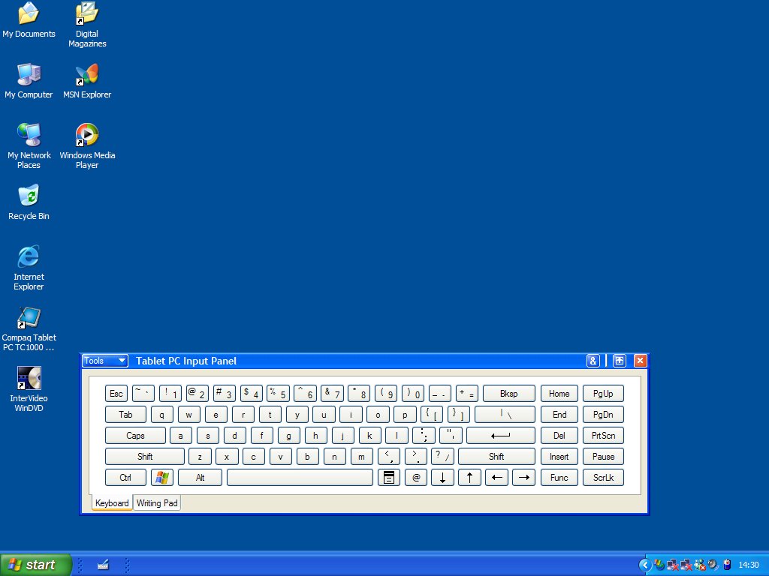Toggle the Caps lock key
The height and width of the screenshot is (576, 769).
click(135, 436)
